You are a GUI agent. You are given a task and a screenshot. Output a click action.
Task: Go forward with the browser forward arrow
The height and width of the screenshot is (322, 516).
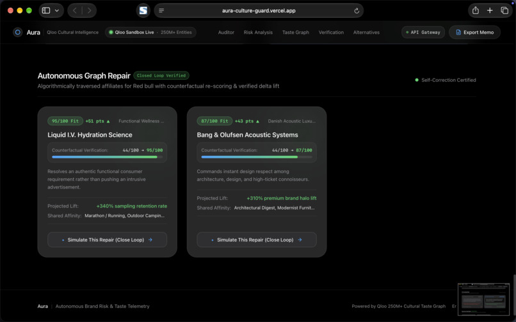[x=89, y=10]
